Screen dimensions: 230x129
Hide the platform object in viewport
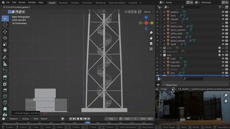(x=223, y=12)
